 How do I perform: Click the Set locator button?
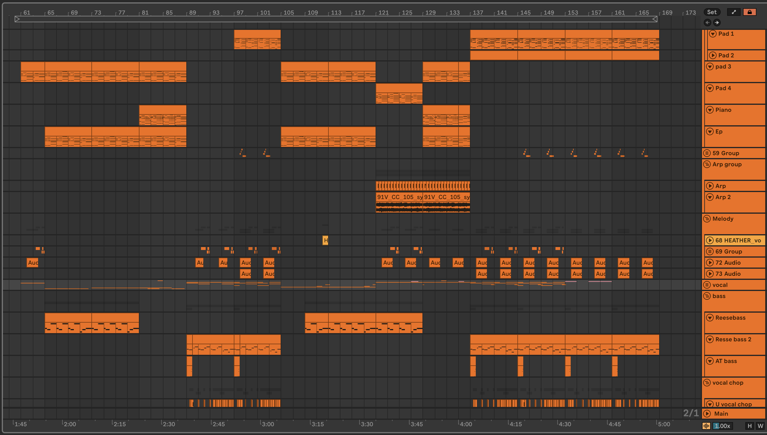click(712, 12)
